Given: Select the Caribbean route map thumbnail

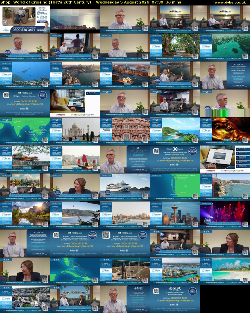Looking at the screenshot, I should (x=75, y=271).
